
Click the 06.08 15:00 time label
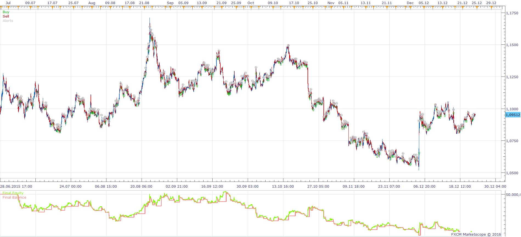click(x=106, y=187)
